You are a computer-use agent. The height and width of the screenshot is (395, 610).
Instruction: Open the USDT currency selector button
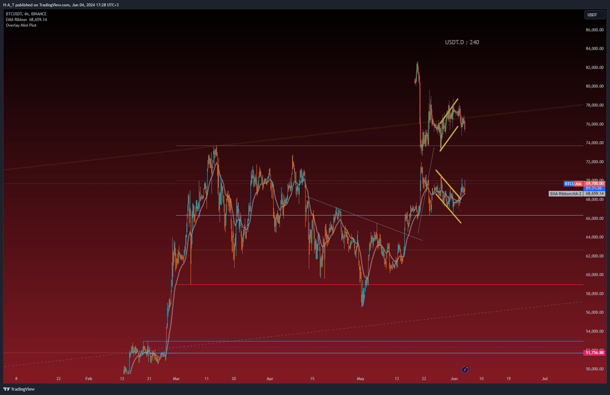(x=595, y=15)
